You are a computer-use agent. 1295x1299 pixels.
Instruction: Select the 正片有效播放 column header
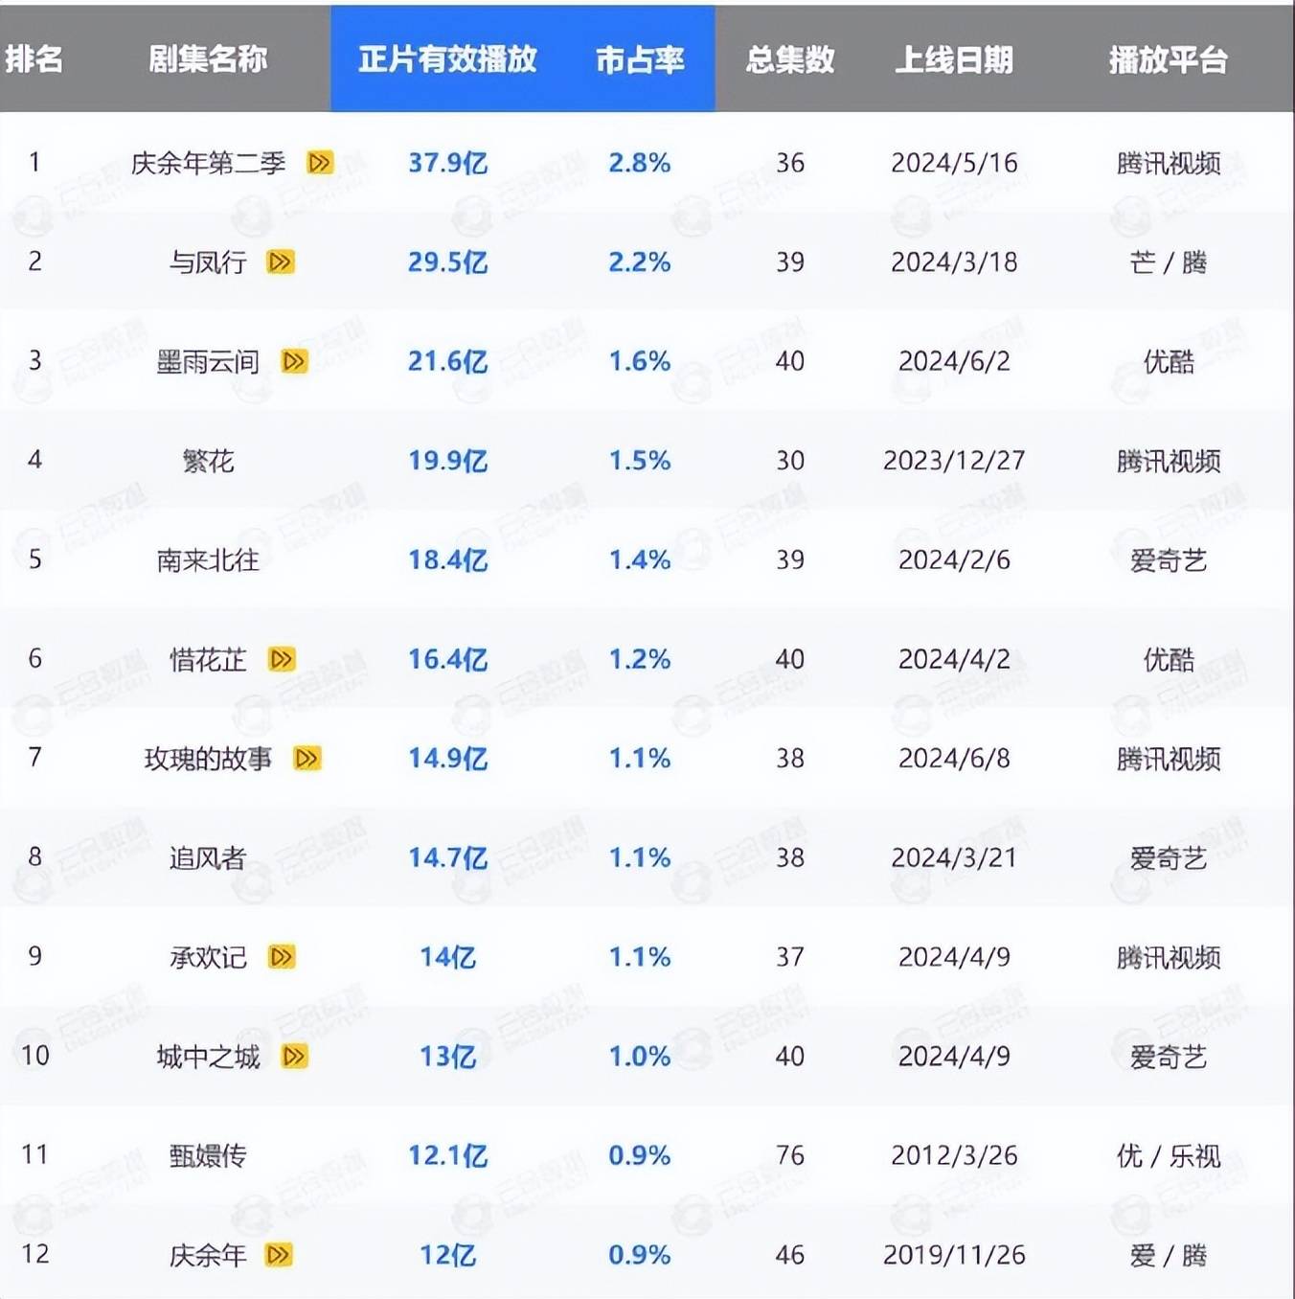coord(447,59)
